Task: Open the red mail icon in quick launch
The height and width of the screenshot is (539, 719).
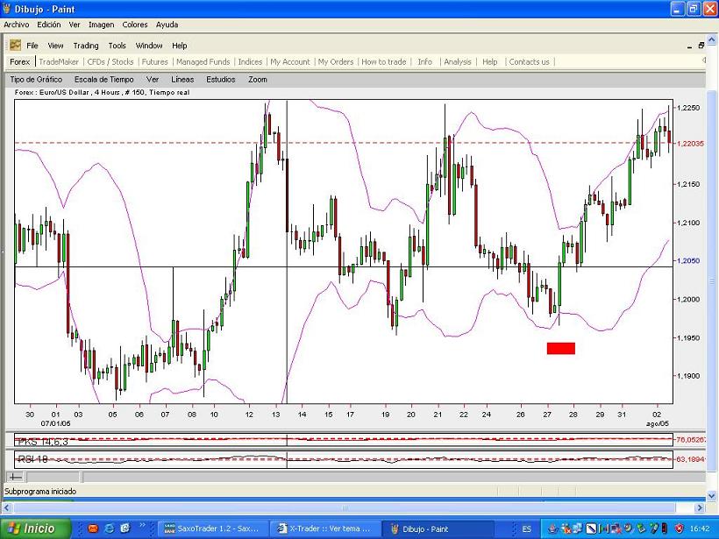Action: 93,528
